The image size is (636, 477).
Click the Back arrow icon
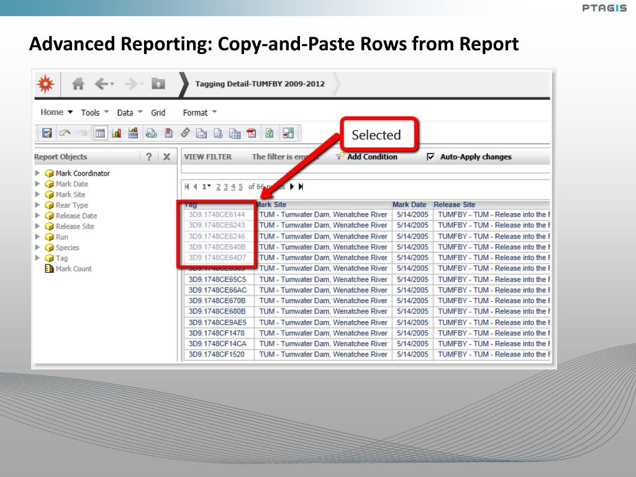coord(101,84)
